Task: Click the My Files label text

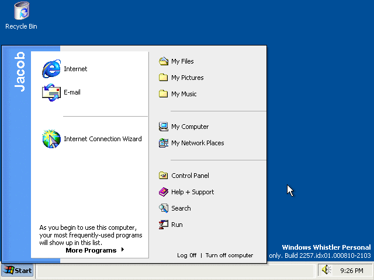Action: [x=182, y=61]
